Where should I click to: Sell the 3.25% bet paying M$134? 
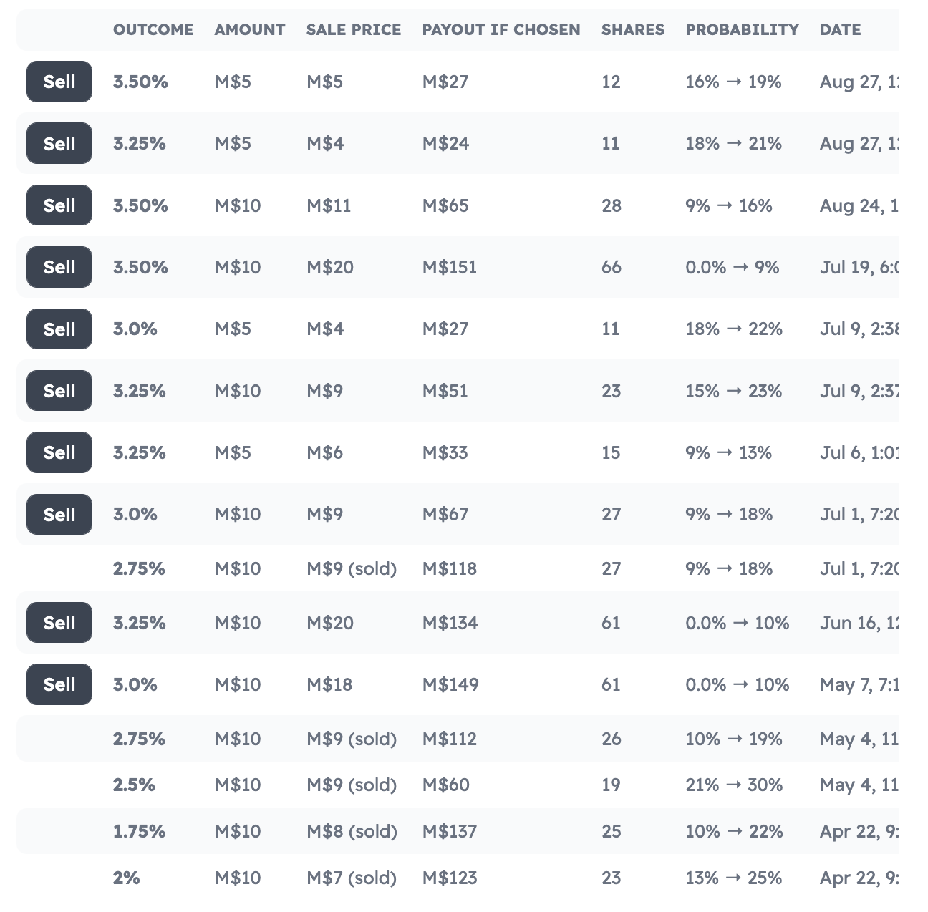59,623
